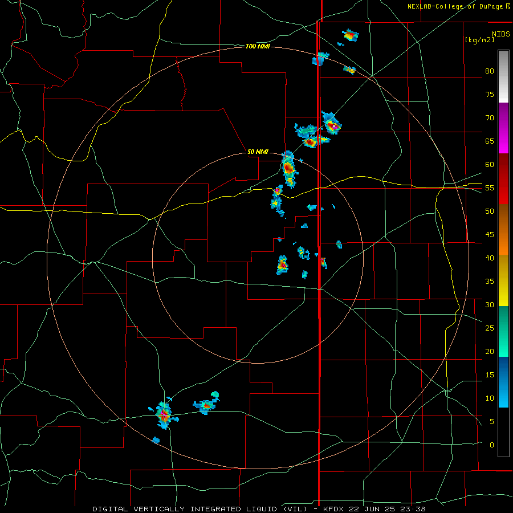Click the 5 value on the scale
Image resolution: width=513 pixels, height=513 pixels.
click(x=492, y=422)
